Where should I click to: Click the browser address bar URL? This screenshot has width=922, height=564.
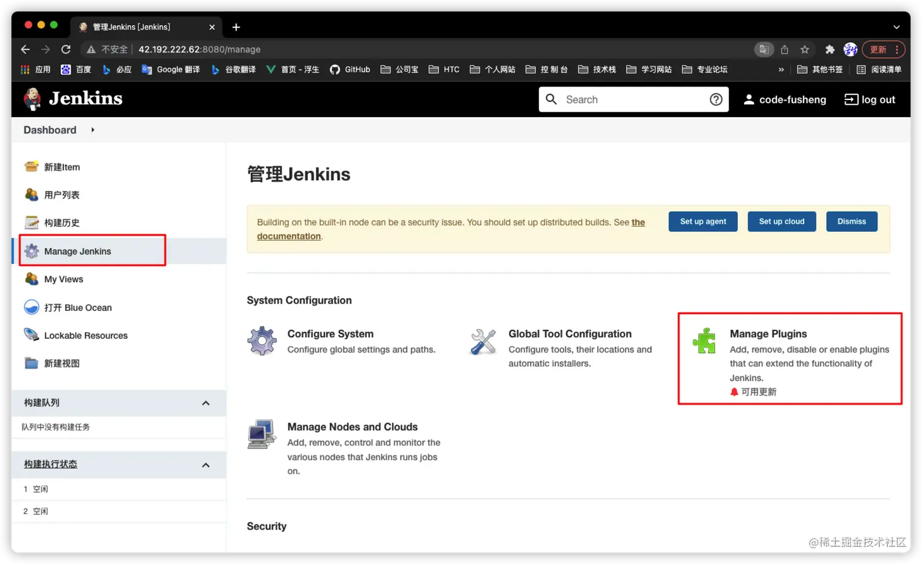(x=199, y=49)
